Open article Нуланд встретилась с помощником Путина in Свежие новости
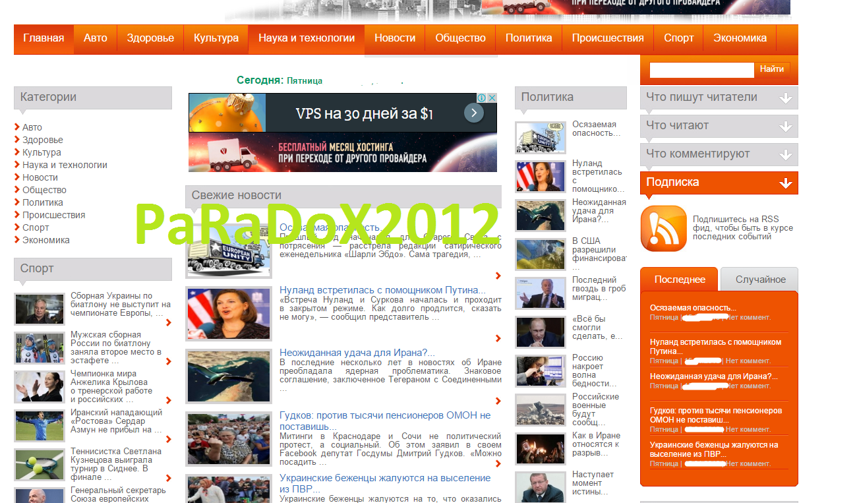Screen dimensions: 857x503 pyautogui.click(x=382, y=290)
